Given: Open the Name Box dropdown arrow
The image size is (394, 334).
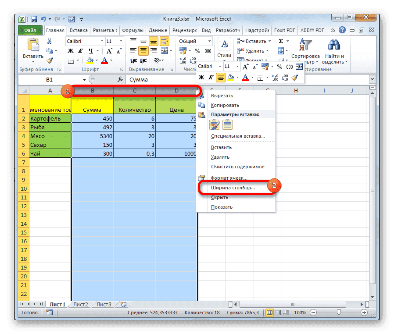Looking at the screenshot, I should coord(83,80).
